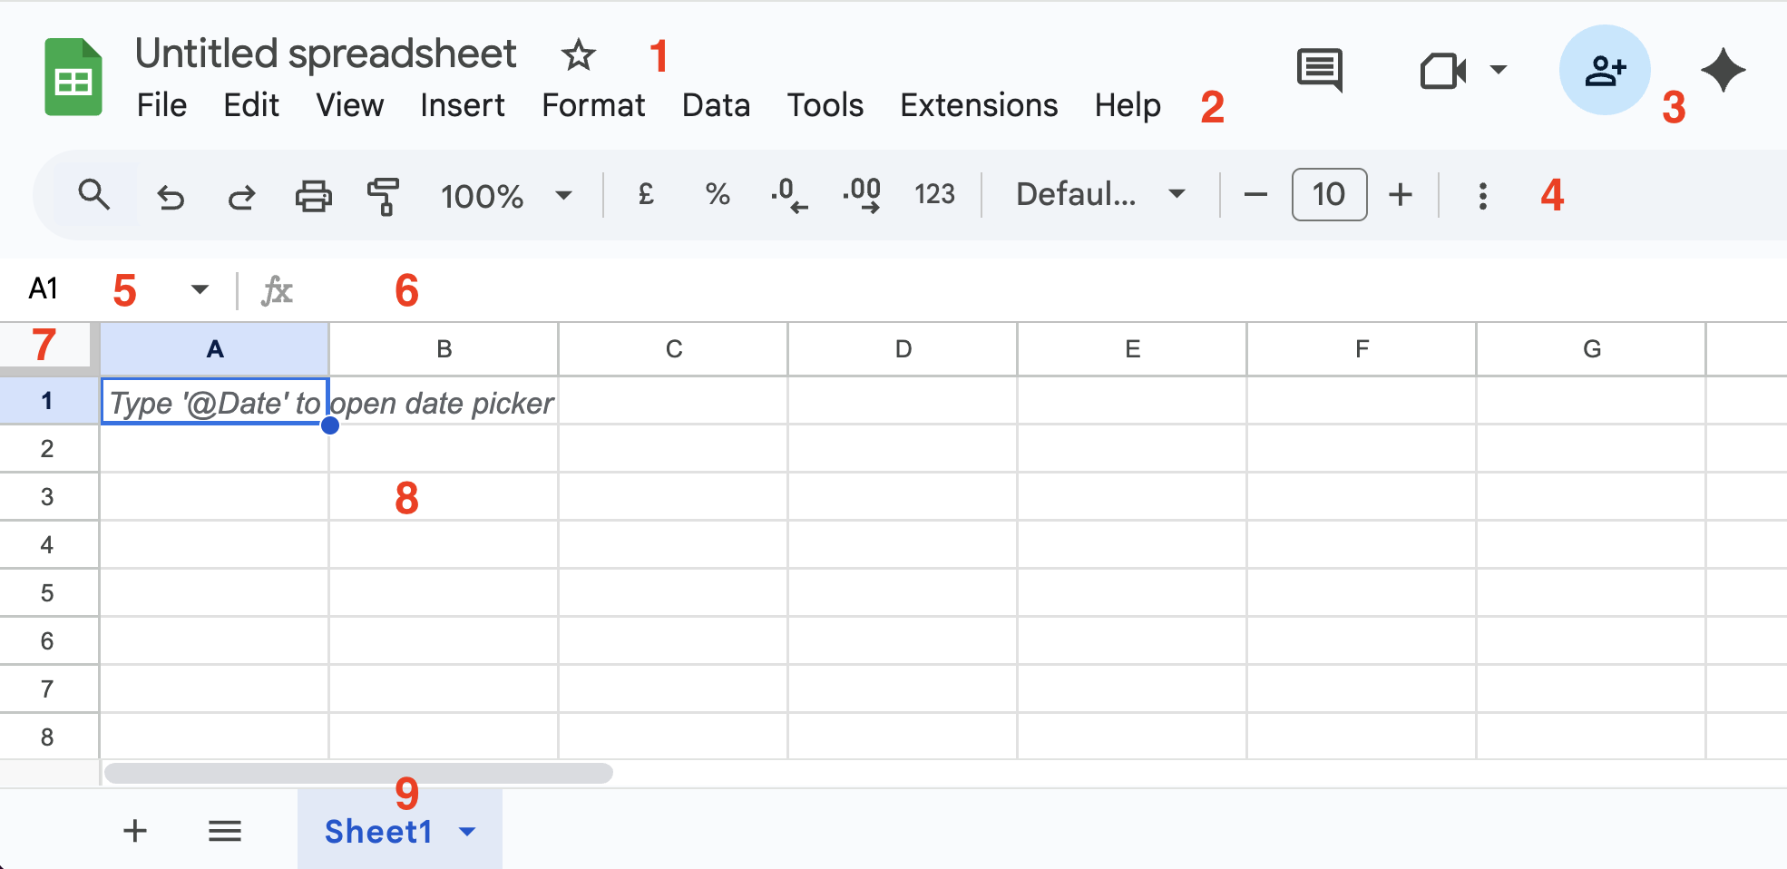The width and height of the screenshot is (1787, 869).
Task: Select row 1 header
Action: tap(49, 400)
